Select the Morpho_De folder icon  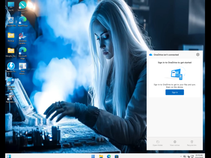[x=11, y=52]
